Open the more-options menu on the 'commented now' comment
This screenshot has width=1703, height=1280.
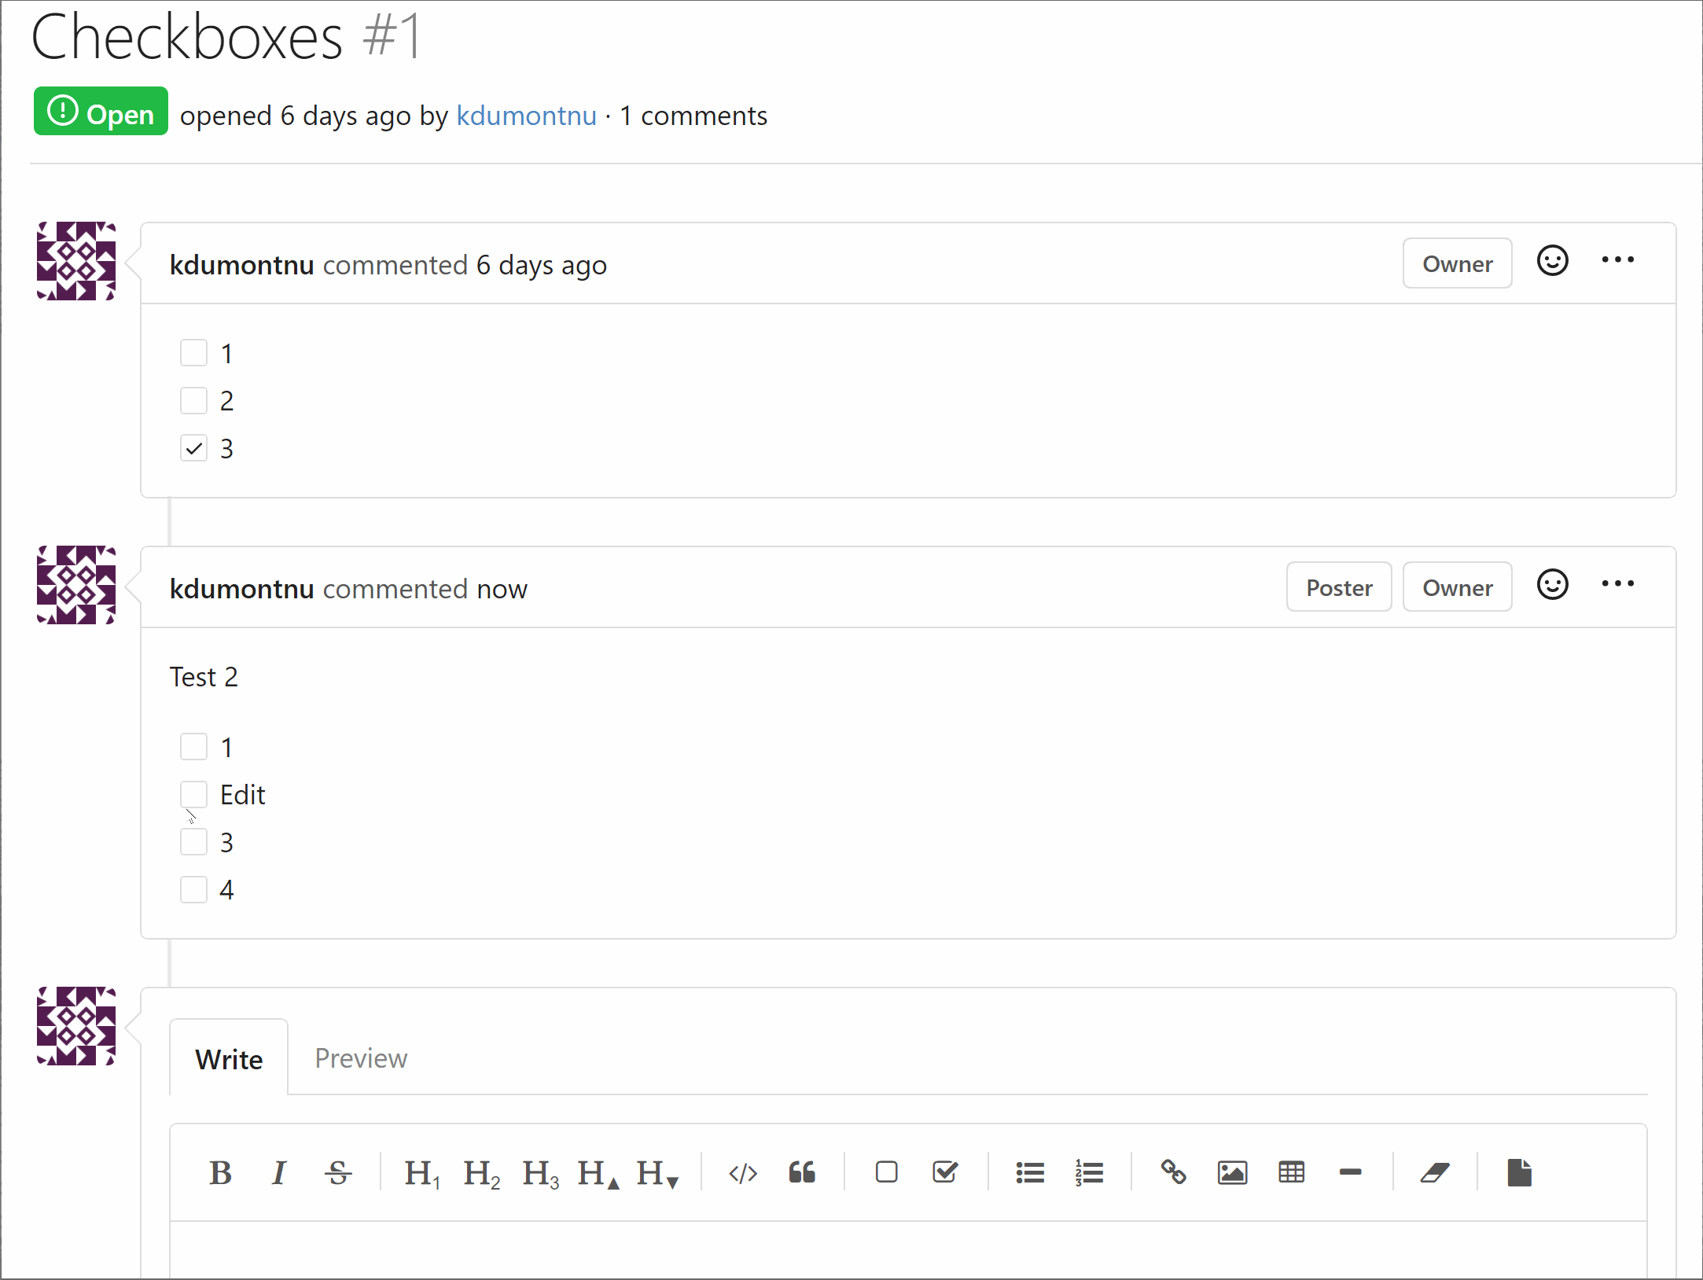(1618, 584)
